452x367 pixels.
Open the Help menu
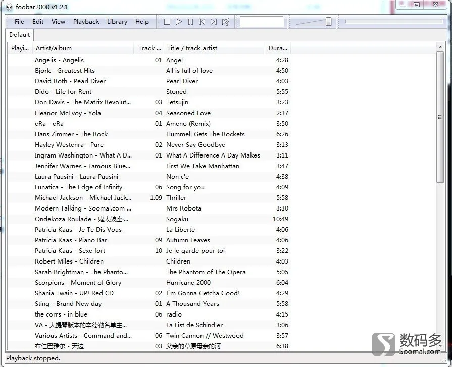coord(142,22)
